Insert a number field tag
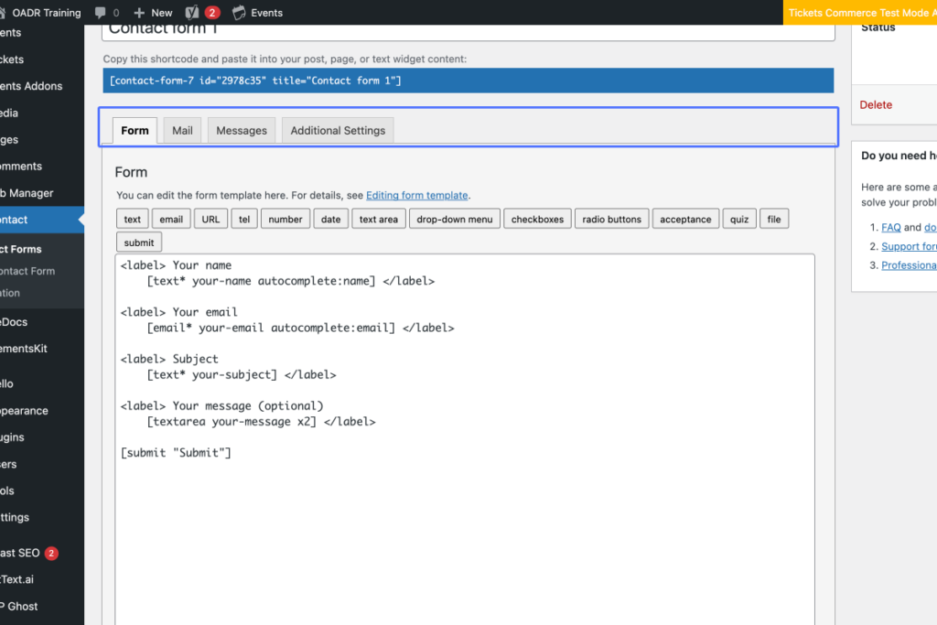Image resolution: width=937 pixels, height=625 pixels. coord(285,220)
